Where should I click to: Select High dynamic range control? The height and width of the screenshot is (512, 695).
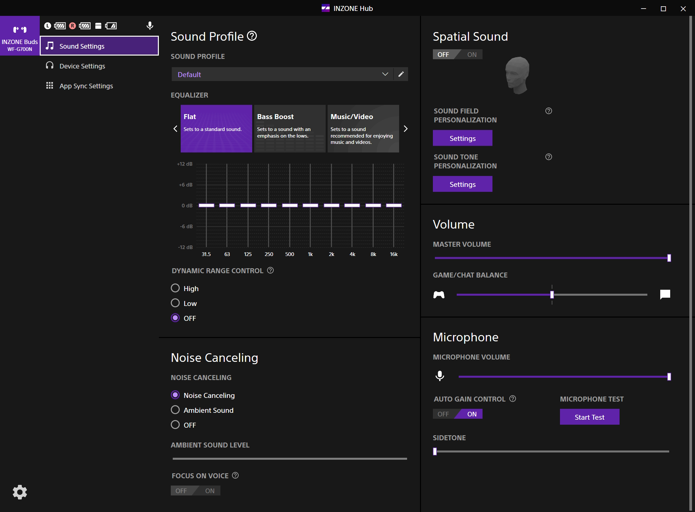point(175,288)
